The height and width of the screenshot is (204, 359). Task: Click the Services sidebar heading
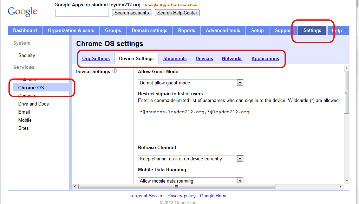click(x=24, y=67)
